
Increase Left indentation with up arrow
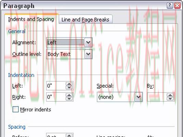tap(69, 84)
